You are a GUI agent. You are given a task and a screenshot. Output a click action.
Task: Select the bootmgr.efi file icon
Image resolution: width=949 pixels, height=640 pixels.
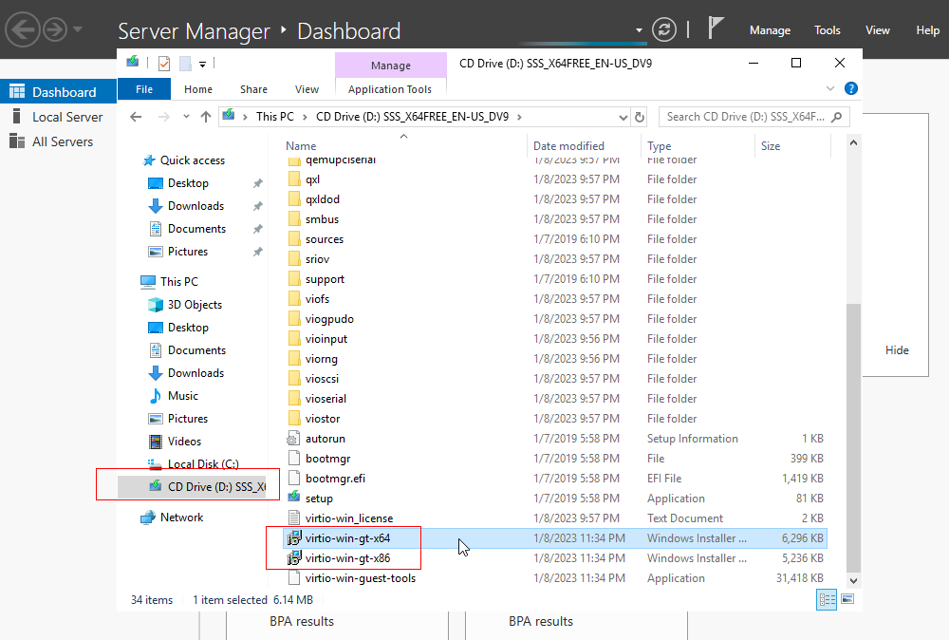[x=294, y=479]
